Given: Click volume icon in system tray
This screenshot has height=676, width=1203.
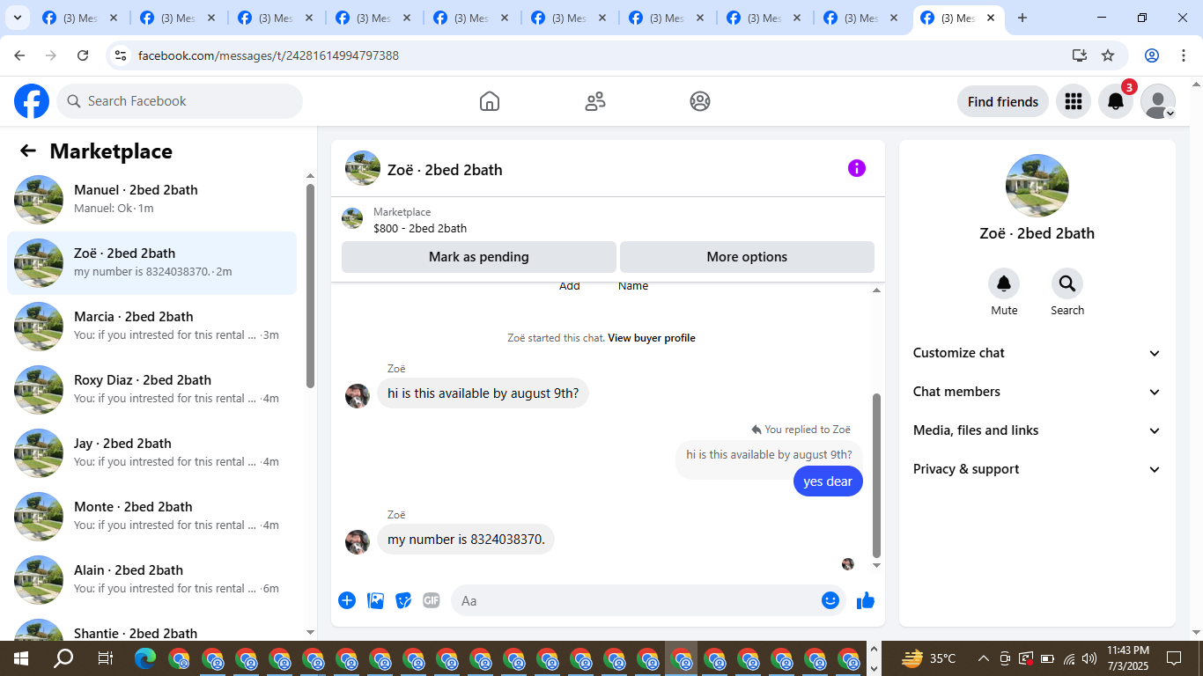Looking at the screenshot, I should [1089, 658].
